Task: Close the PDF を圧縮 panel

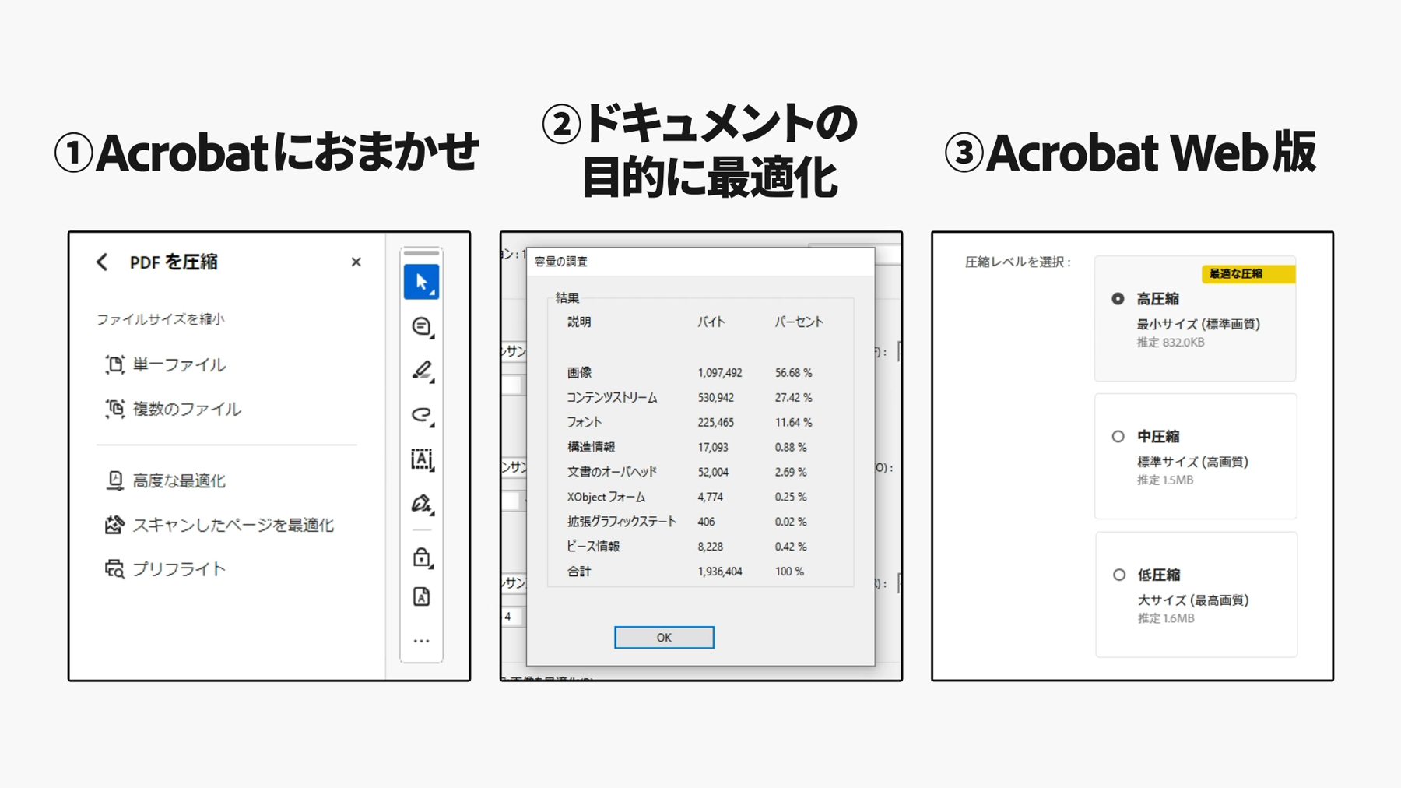Action: pos(356,262)
